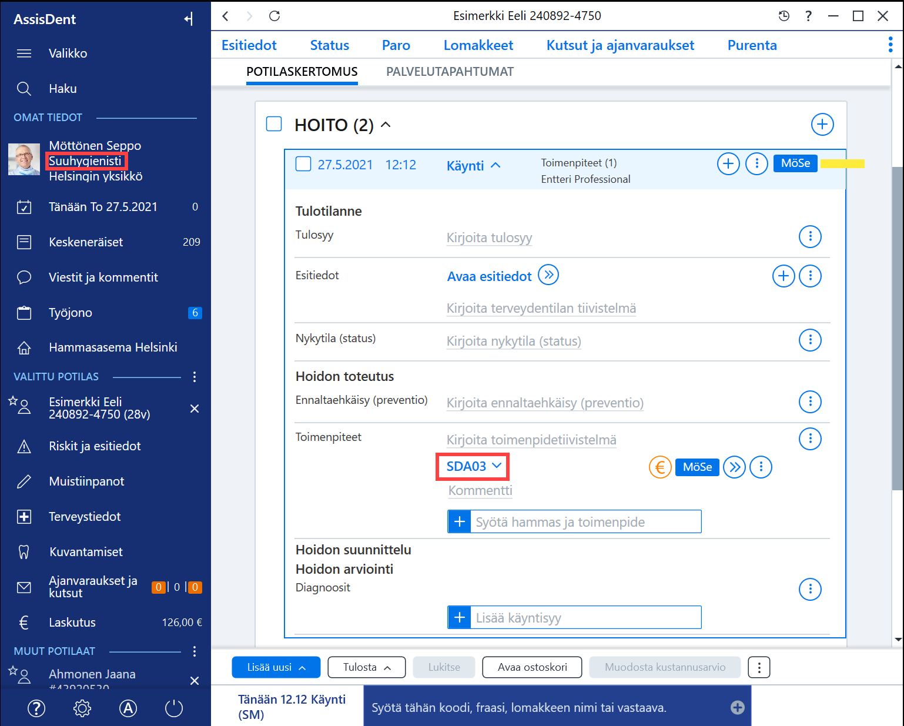The width and height of the screenshot is (904, 726).
Task: Open more options in the Käynti visit header
Action: tap(757, 164)
